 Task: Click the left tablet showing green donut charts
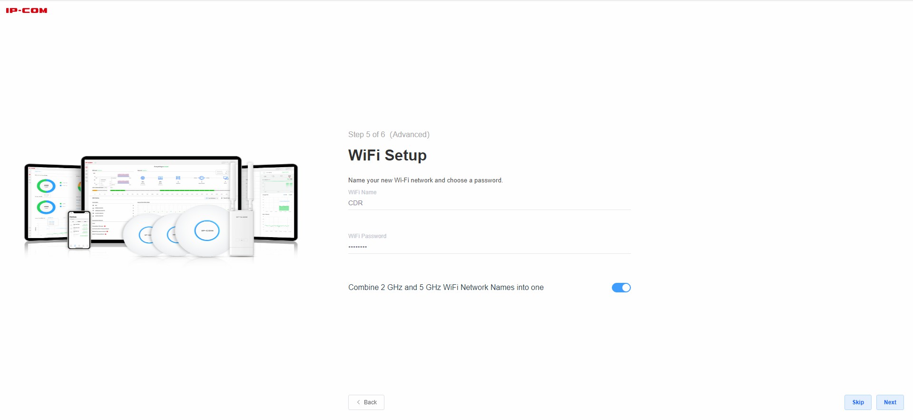(52, 202)
